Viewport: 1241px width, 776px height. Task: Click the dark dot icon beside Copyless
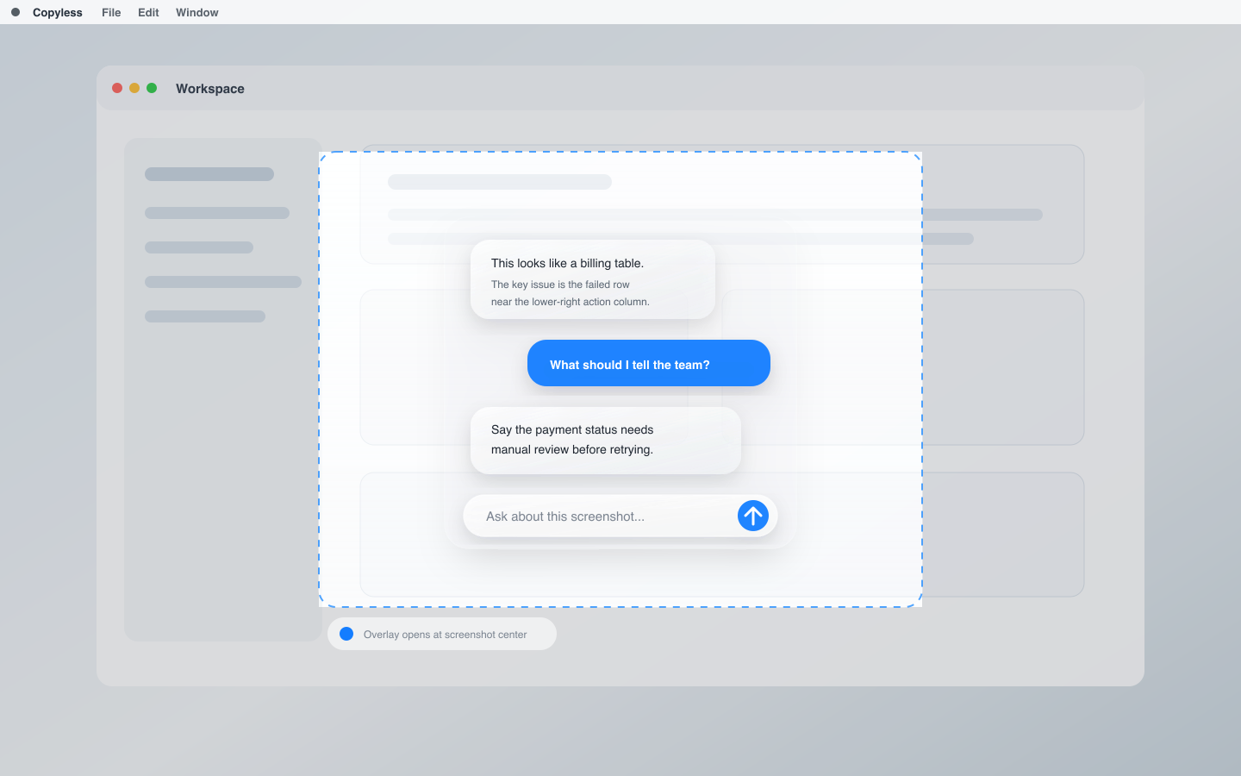click(16, 12)
